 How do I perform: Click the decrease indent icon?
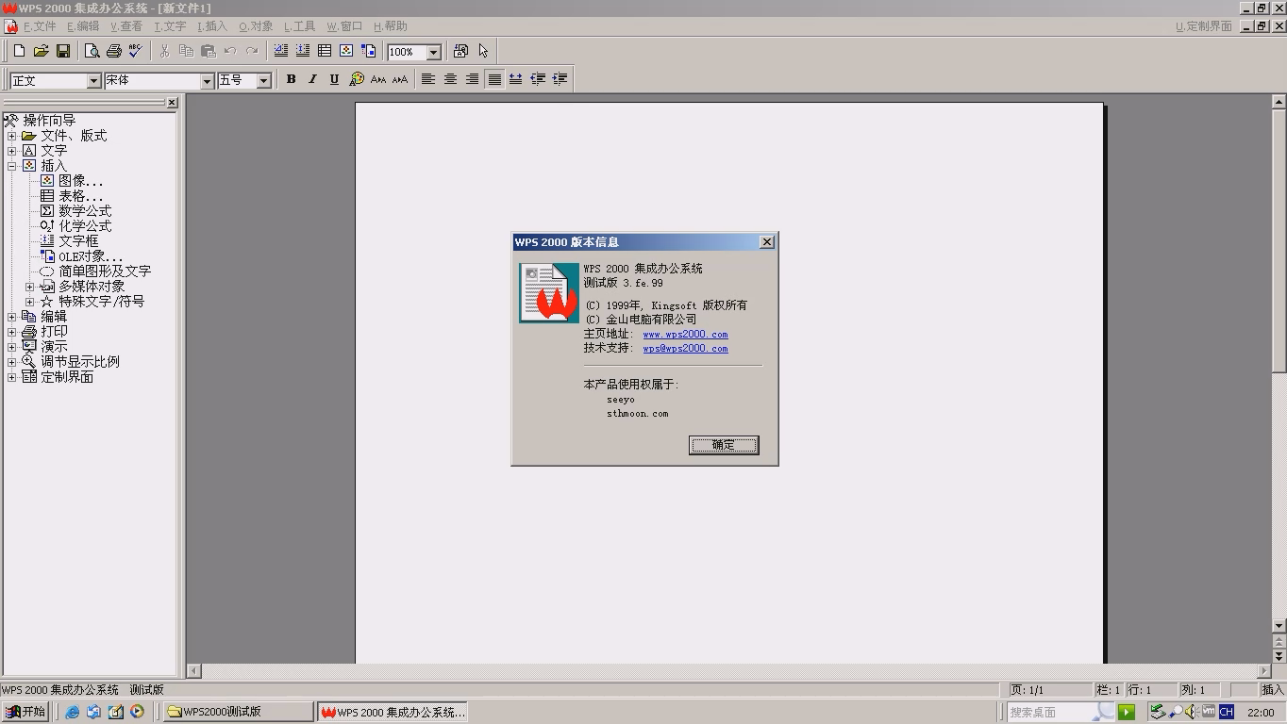pyautogui.click(x=538, y=79)
